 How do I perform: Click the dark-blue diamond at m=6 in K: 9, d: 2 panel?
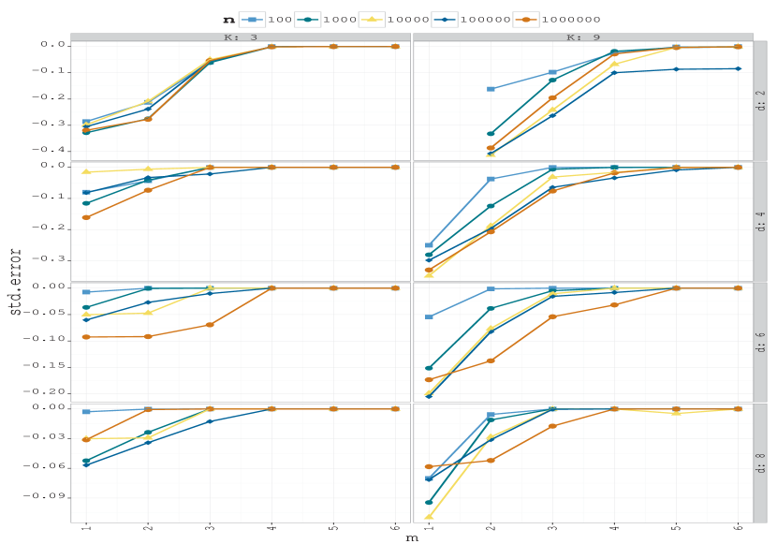click(x=739, y=68)
